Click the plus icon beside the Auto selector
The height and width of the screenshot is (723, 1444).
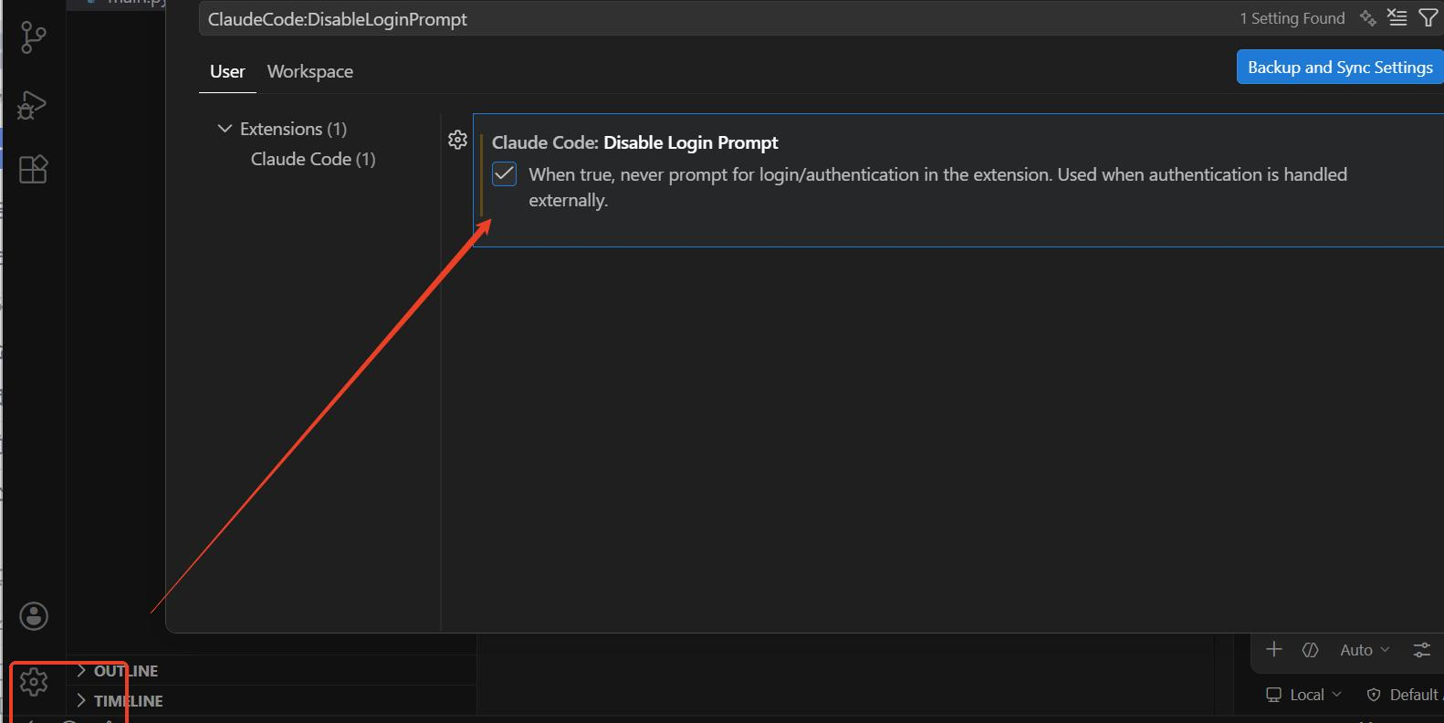point(1274,649)
